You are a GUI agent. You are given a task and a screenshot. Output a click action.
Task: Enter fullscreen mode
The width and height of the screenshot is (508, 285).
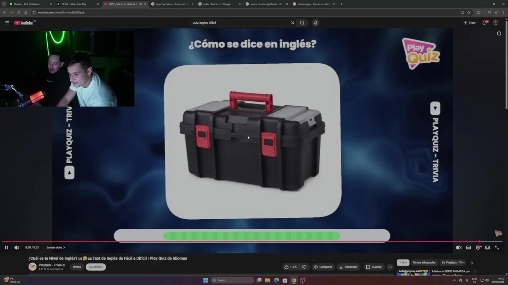pos(497,247)
